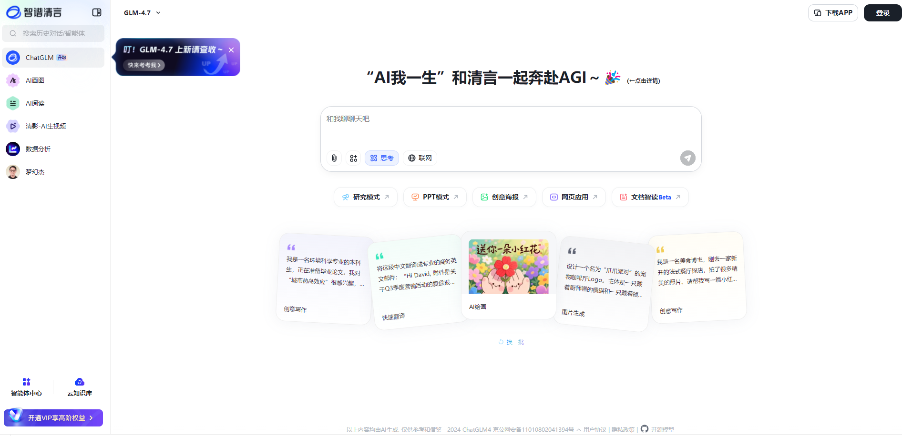
Task: Click 快来考考我 in the GLM-4.7 banner
Action: coord(143,65)
